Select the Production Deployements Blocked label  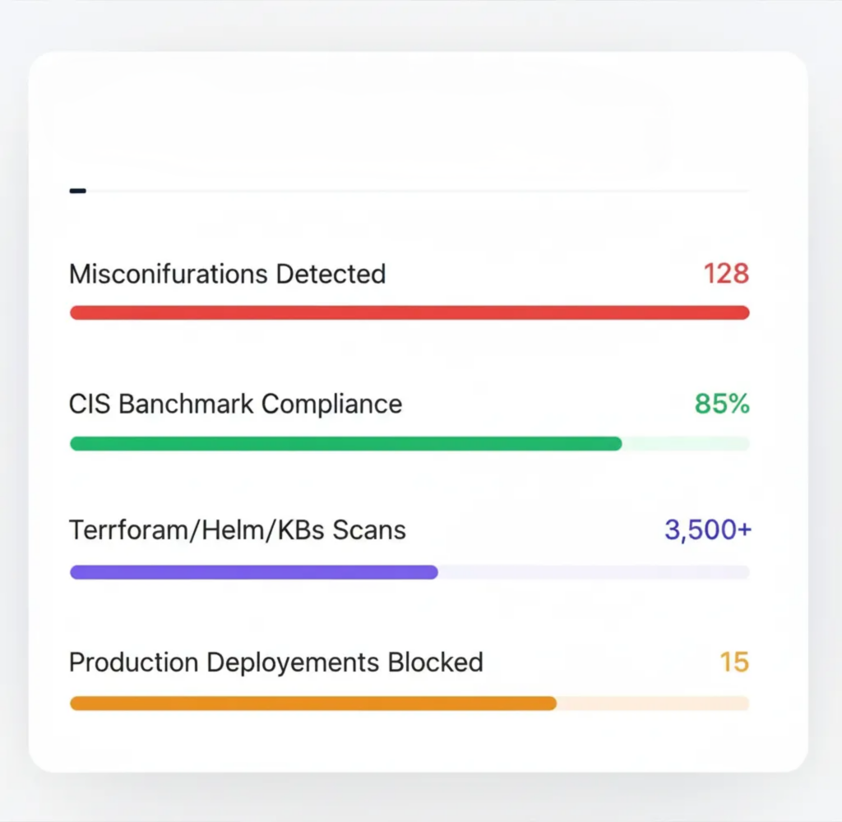pos(275,662)
